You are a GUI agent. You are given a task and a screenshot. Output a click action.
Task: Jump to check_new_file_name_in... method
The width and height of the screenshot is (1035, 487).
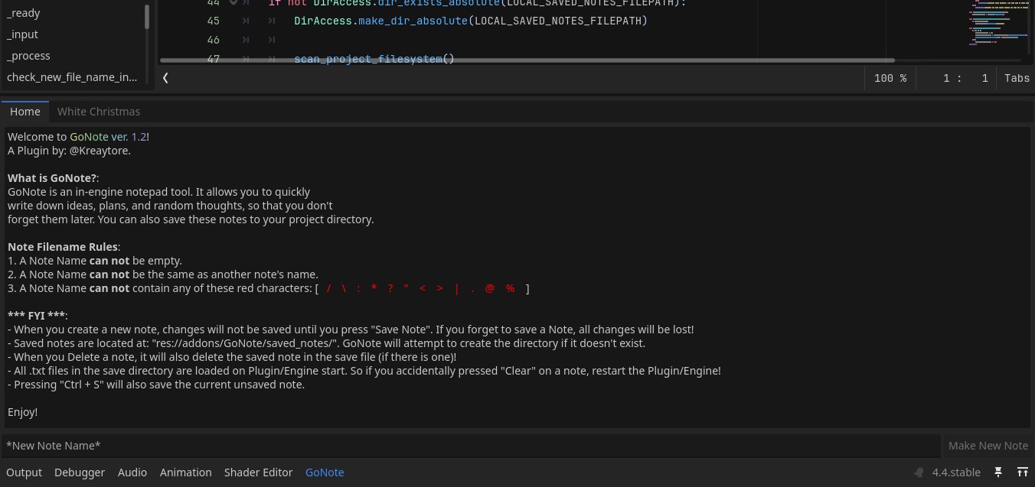click(x=72, y=77)
